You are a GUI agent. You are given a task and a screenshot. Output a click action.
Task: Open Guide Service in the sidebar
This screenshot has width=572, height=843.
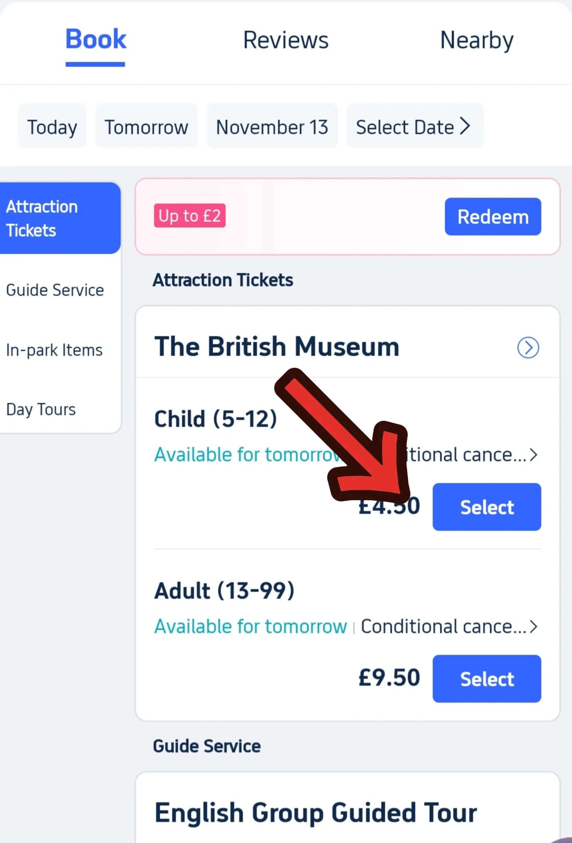(55, 290)
